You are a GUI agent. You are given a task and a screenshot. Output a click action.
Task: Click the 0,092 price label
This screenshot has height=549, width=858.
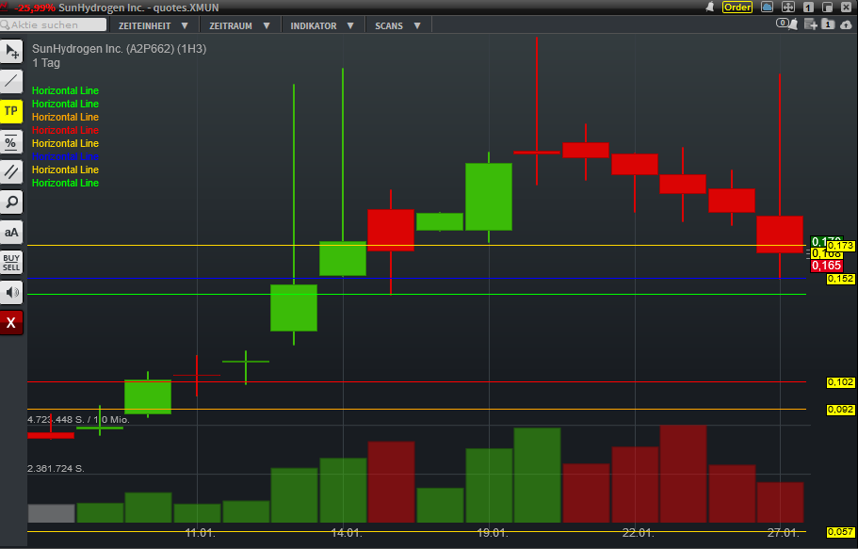click(841, 410)
